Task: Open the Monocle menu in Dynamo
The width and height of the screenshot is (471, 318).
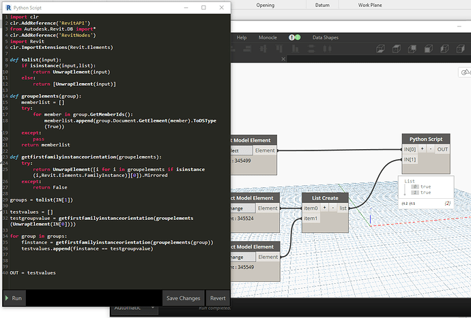Action: pyautogui.click(x=268, y=37)
